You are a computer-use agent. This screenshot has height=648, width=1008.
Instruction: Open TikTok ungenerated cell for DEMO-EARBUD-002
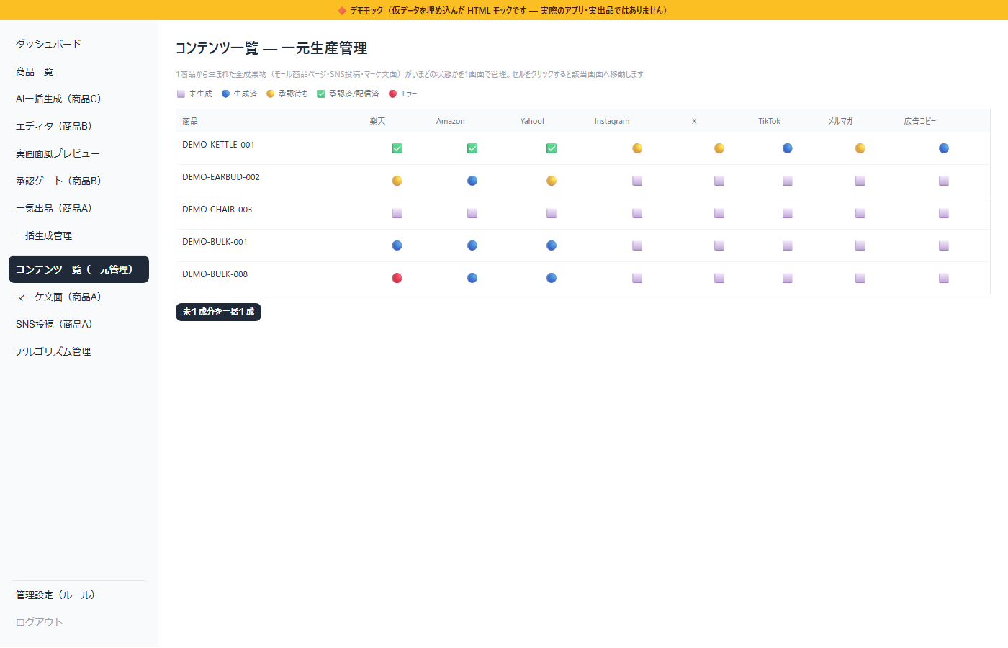click(788, 181)
